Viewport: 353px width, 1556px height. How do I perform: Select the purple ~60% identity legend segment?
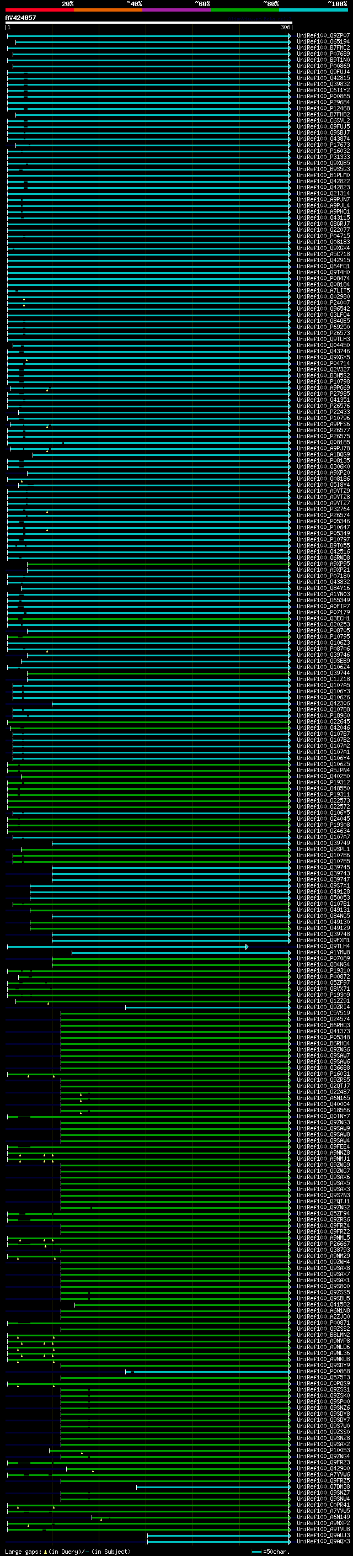tap(177, 10)
